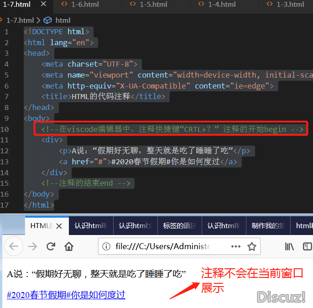
Task: Click the DOCTYPE html declaration line
Action: tap(57, 32)
